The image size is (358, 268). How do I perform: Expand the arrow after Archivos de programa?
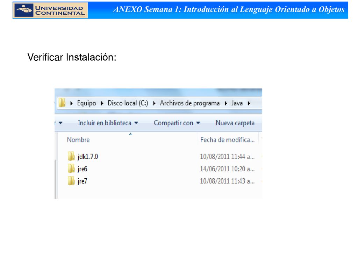pos(226,103)
